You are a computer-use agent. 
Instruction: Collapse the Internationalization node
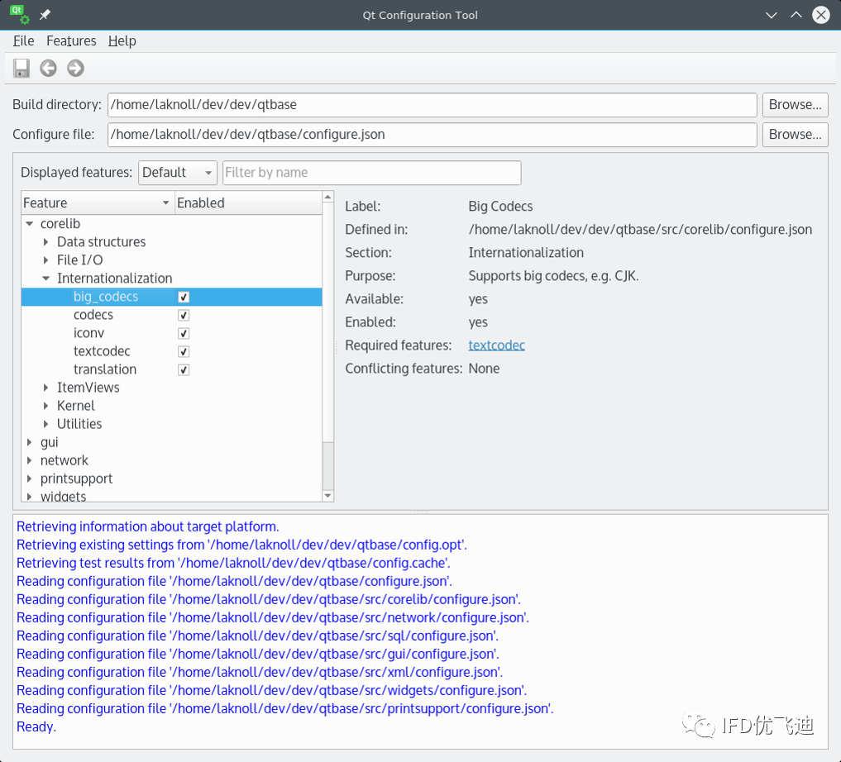point(46,279)
